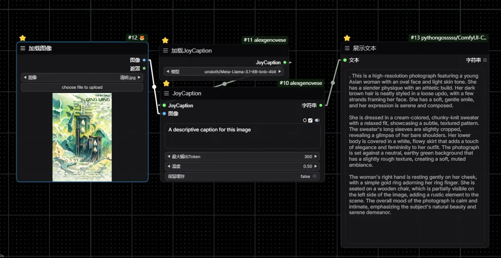
Task: Open the hamburger menu of the 展示文本 node
Action: (x=347, y=48)
